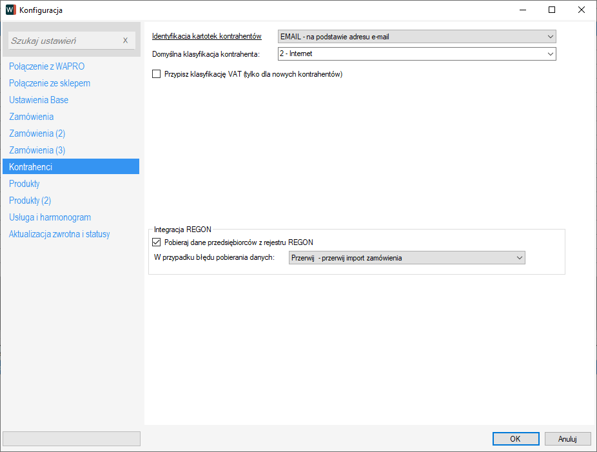Open Zamówienia (2) settings

pyautogui.click(x=37, y=133)
